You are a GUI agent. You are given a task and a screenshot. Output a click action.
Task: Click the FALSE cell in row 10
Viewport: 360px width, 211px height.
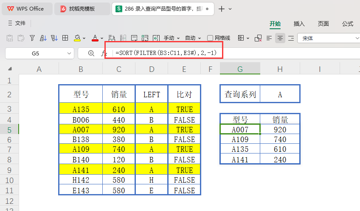(184, 180)
